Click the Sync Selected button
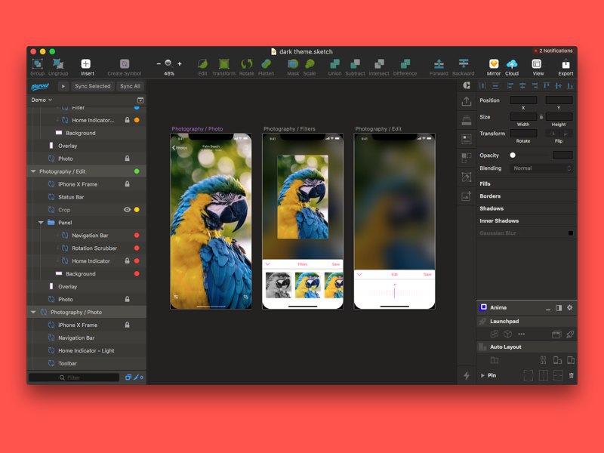The width and height of the screenshot is (604, 453). tap(92, 86)
